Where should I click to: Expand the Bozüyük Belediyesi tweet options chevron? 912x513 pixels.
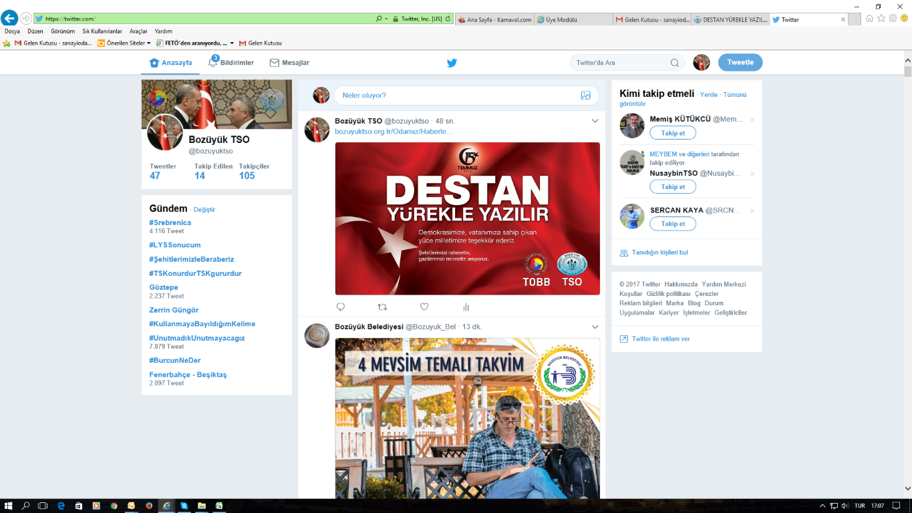coord(595,327)
